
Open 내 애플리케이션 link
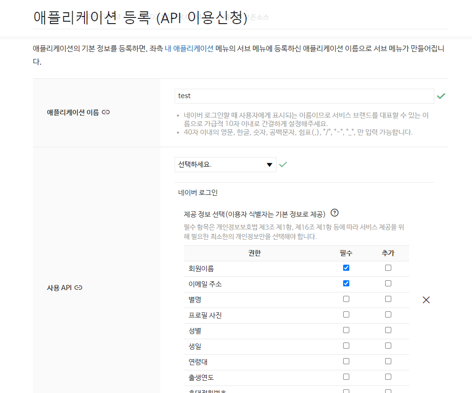click(189, 49)
